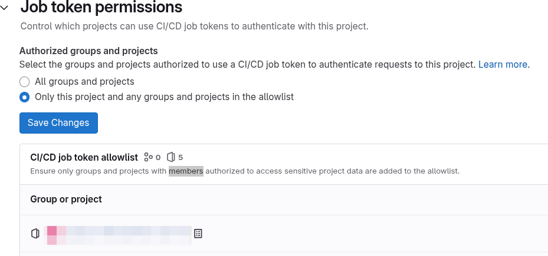Click the CI/CD job token allowlist title

pos(84,157)
